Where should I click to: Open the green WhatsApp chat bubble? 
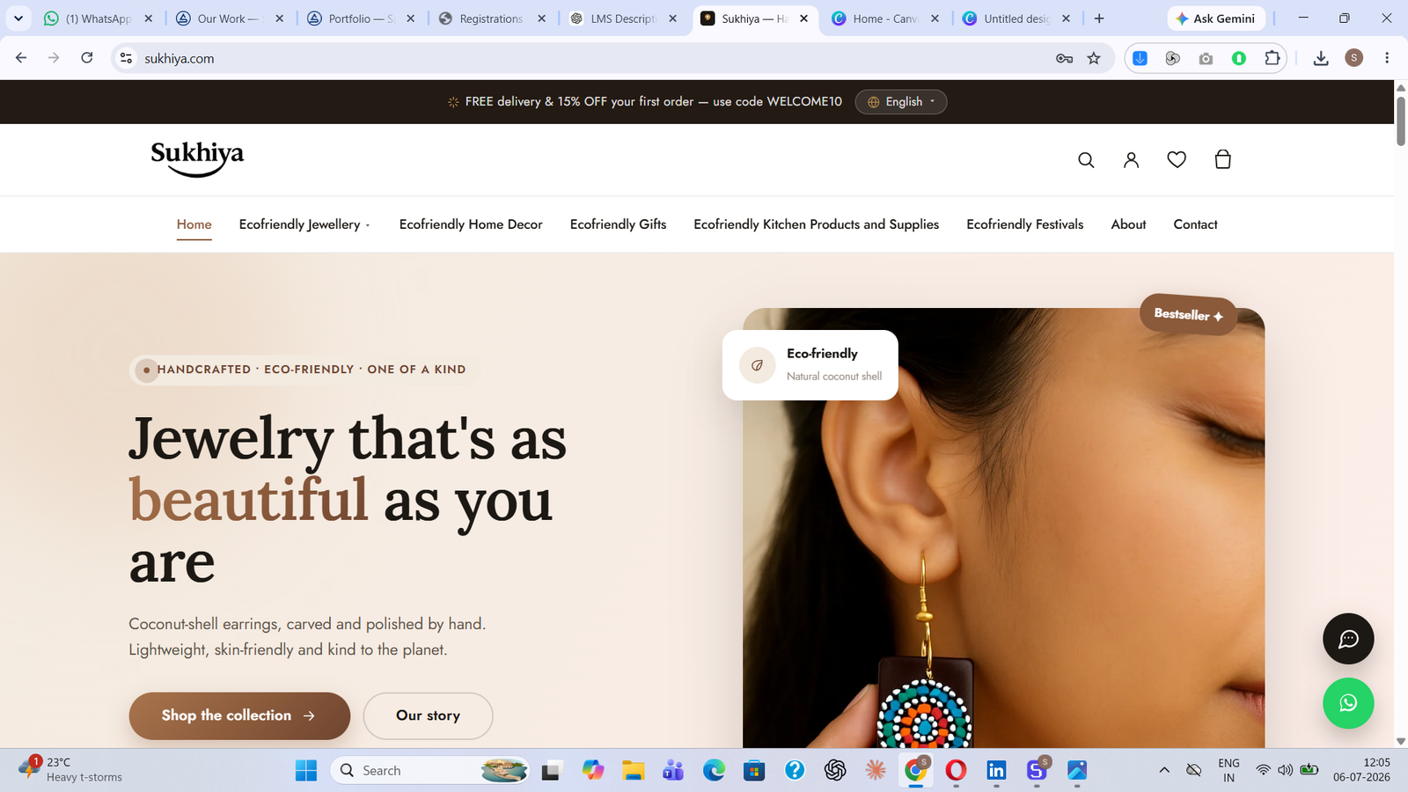point(1348,703)
